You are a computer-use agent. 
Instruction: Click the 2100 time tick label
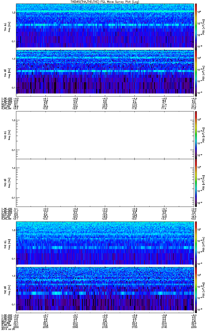click(105, 327)
